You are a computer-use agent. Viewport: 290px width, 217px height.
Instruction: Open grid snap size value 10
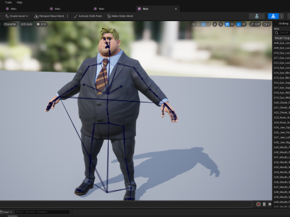pyautogui.click(x=232, y=24)
